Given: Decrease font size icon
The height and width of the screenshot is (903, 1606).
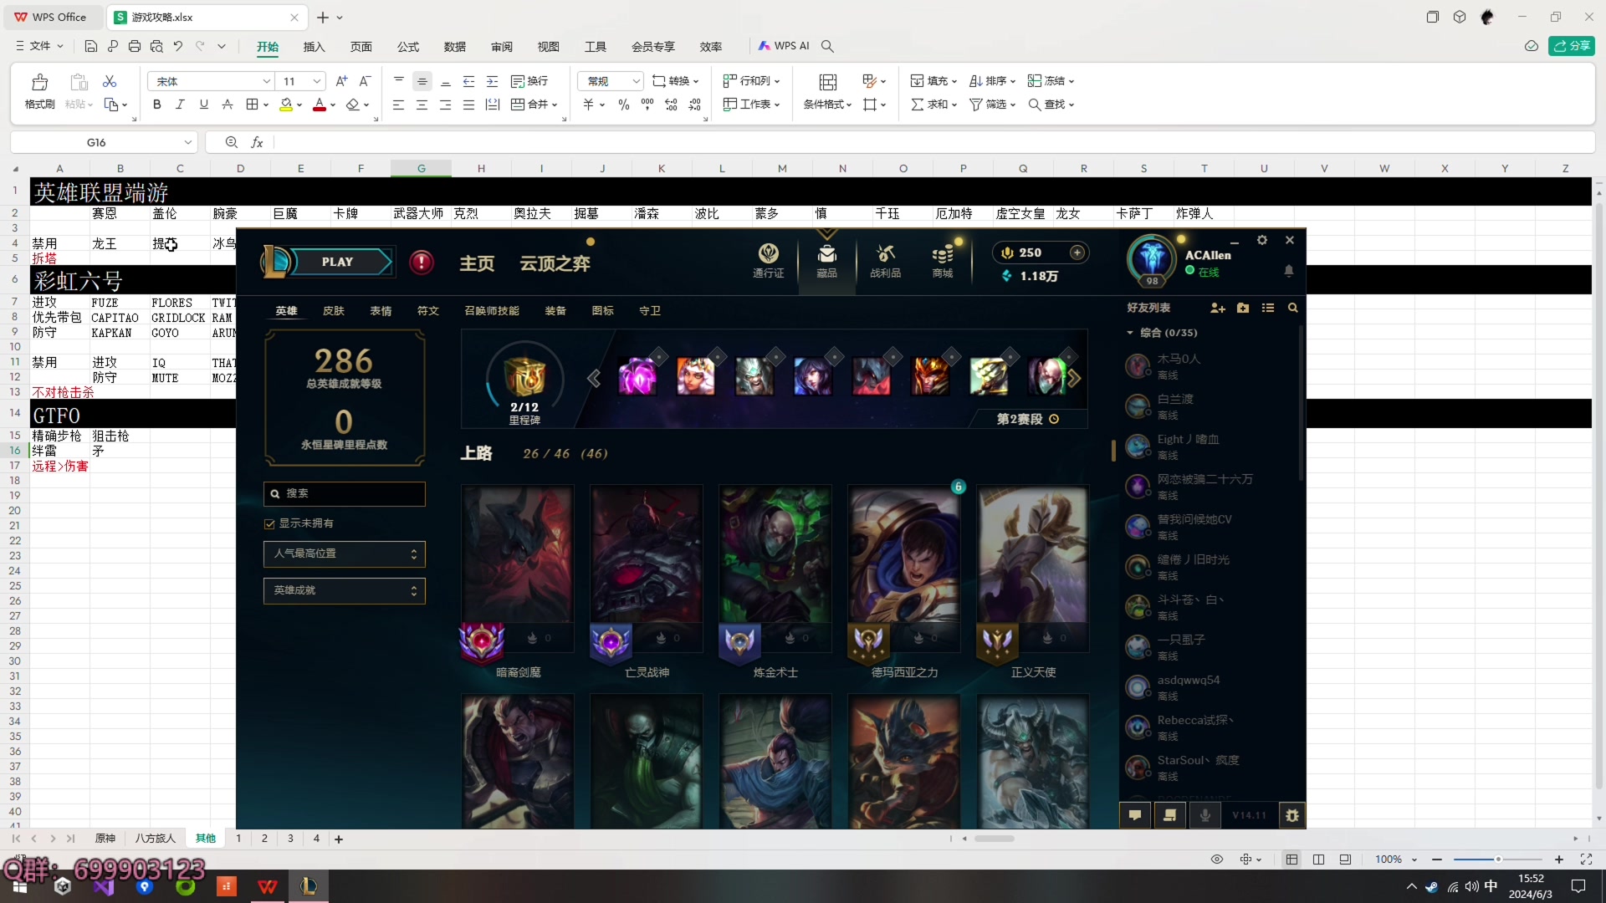Looking at the screenshot, I should 365,81.
